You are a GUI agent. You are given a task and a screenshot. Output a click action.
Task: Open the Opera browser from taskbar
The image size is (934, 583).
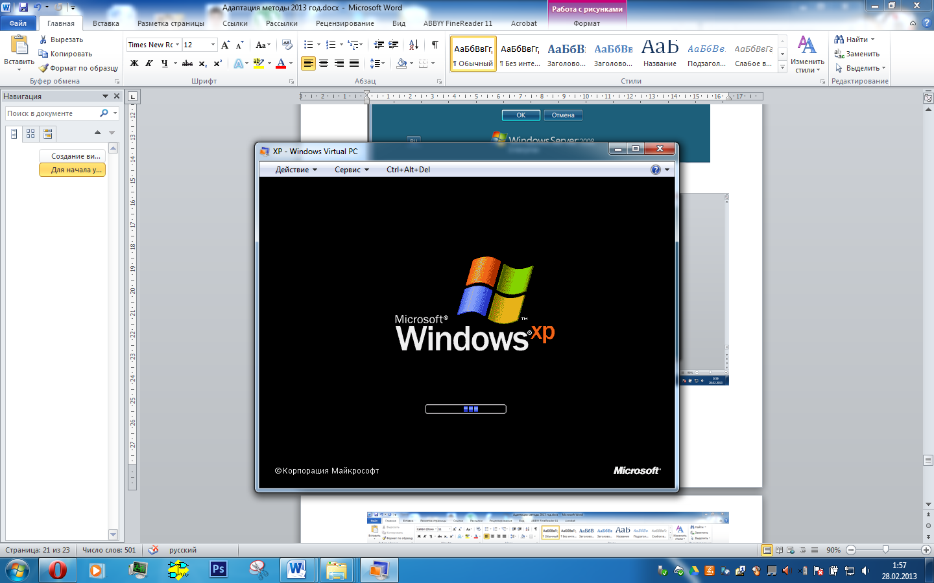[x=58, y=570]
